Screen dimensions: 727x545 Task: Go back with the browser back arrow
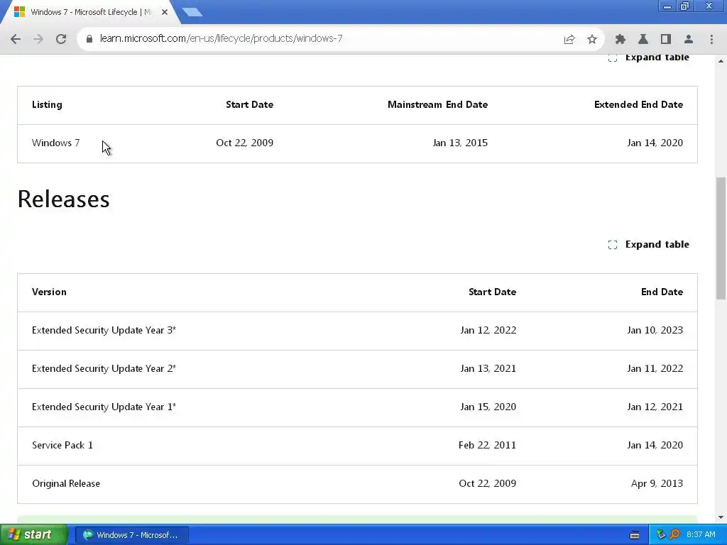(x=16, y=39)
